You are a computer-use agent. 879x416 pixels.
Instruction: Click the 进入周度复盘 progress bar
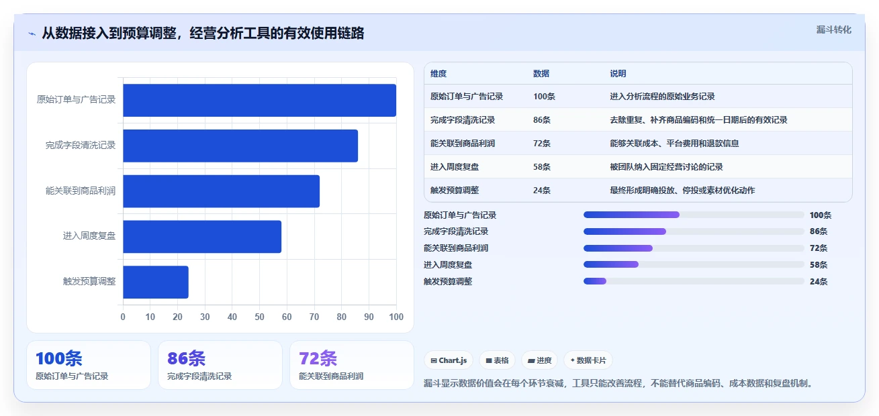click(x=694, y=264)
